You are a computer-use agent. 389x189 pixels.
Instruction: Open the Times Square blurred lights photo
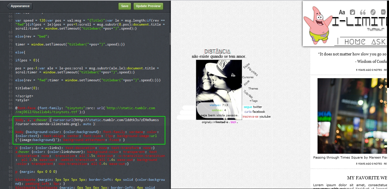point(352,116)
